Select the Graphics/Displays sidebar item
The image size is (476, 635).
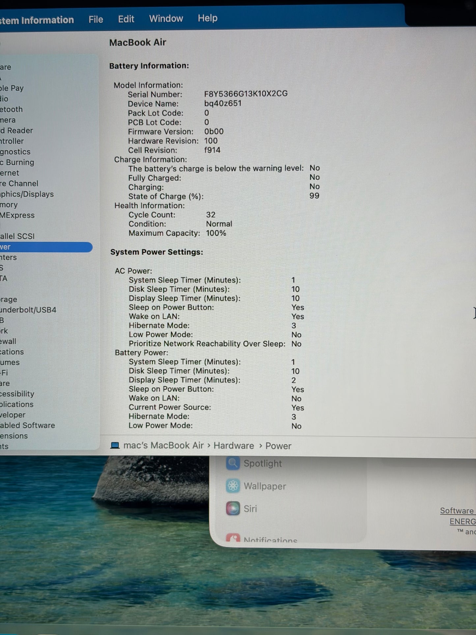coord(27,194)
